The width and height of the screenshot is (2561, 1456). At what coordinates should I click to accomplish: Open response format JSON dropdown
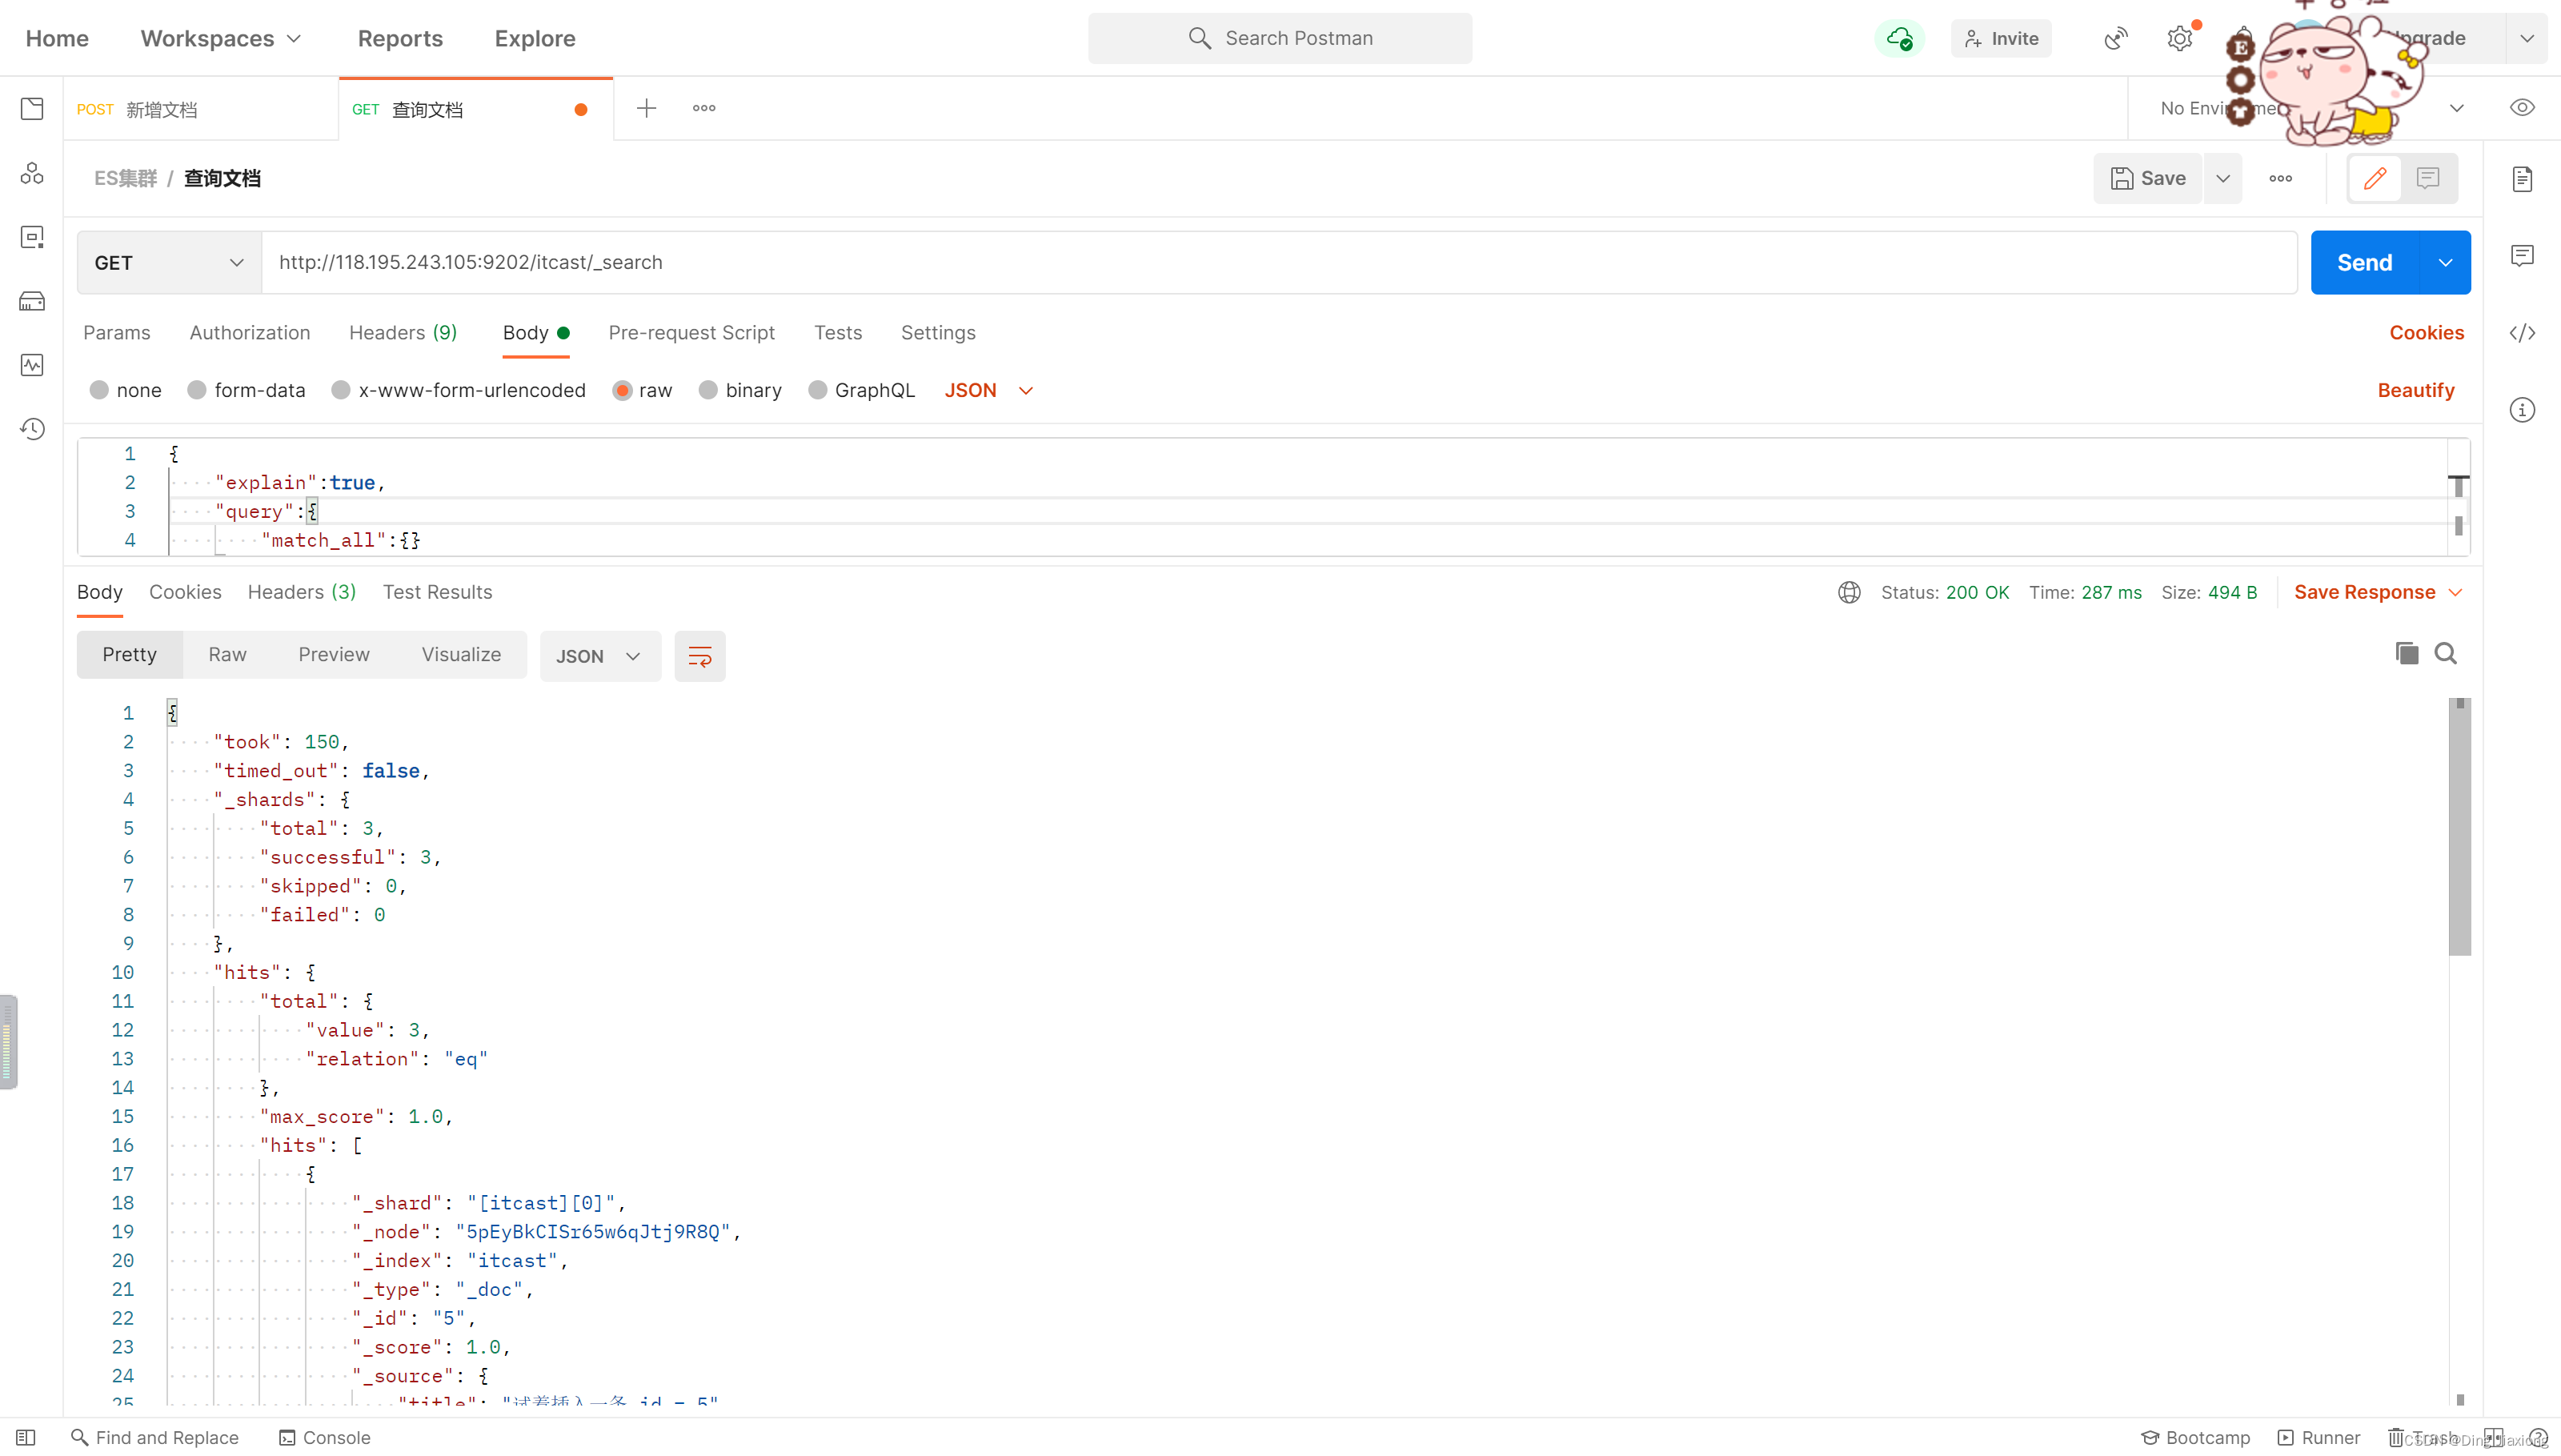[599, 656]
